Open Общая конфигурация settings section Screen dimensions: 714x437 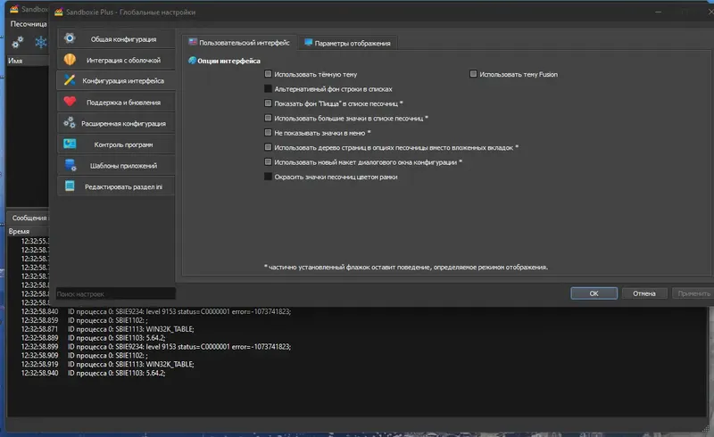tap(116, 38)
